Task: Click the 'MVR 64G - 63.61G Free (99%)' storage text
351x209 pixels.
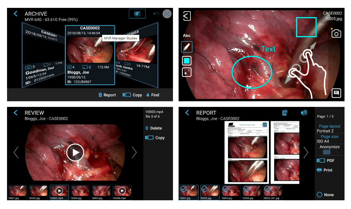Action: (x=51, y=20)
